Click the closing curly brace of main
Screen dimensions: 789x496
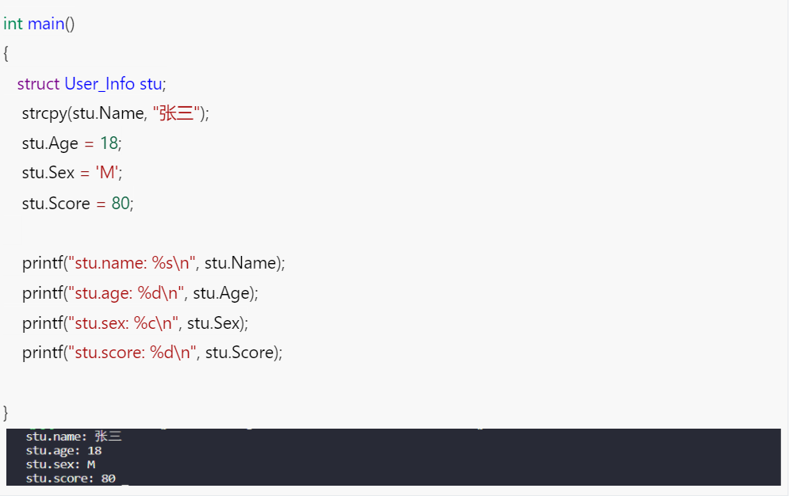point(6,413)
